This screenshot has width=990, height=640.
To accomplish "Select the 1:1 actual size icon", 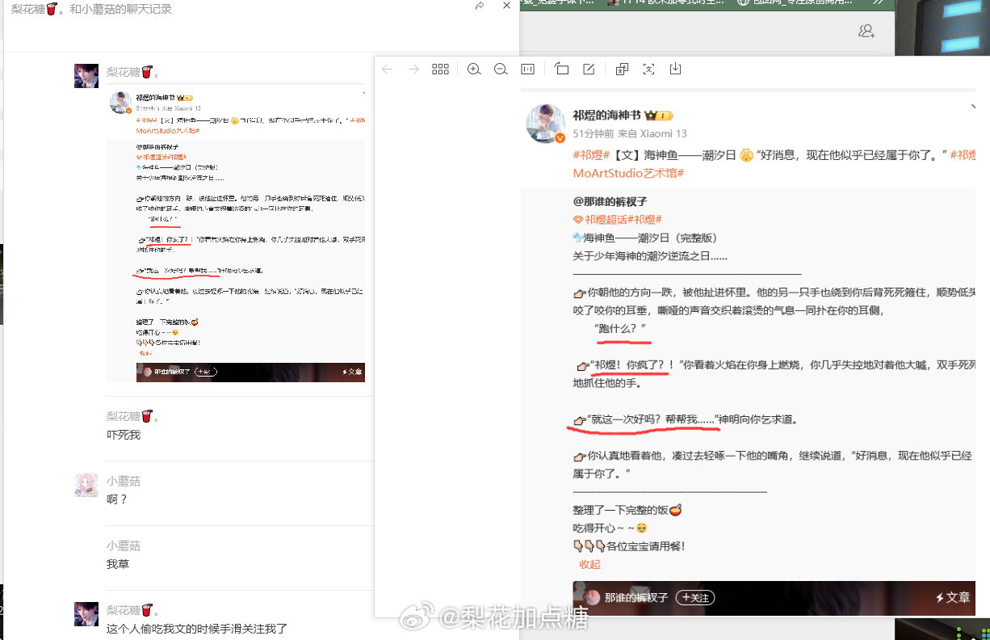I will coord(527,69).
